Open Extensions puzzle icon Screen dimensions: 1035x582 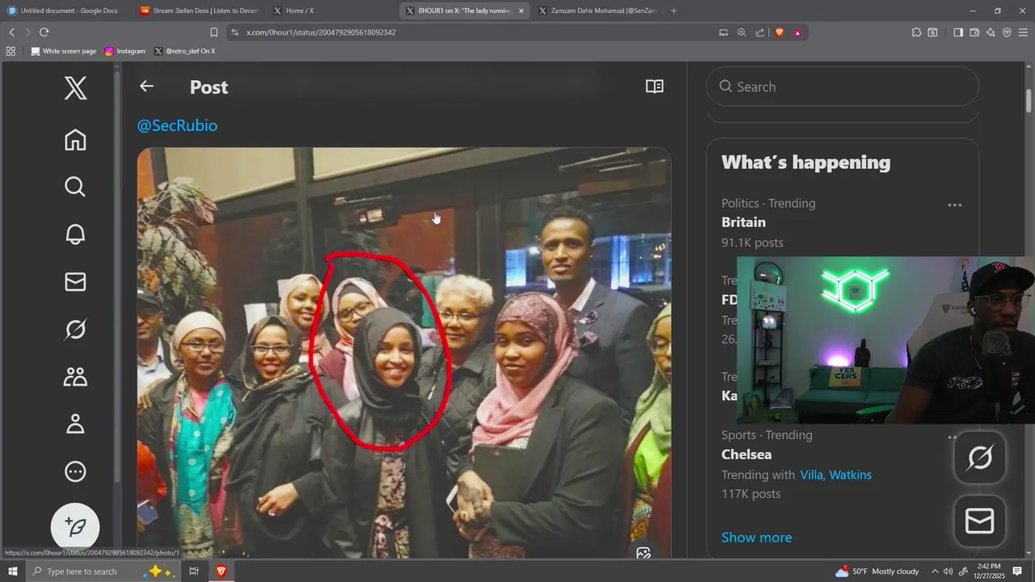pos(916,32)
